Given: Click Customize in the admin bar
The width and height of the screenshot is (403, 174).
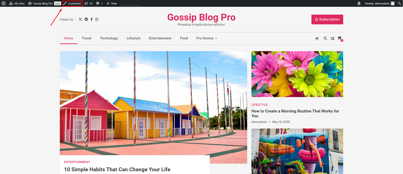Looking at the screenshot, I should (x=73, y=4).
